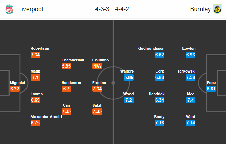Image resolution: width=226 pixels, height=144 pixels.
Task: Click the Henderson player name
Action: tap(71, 83)
